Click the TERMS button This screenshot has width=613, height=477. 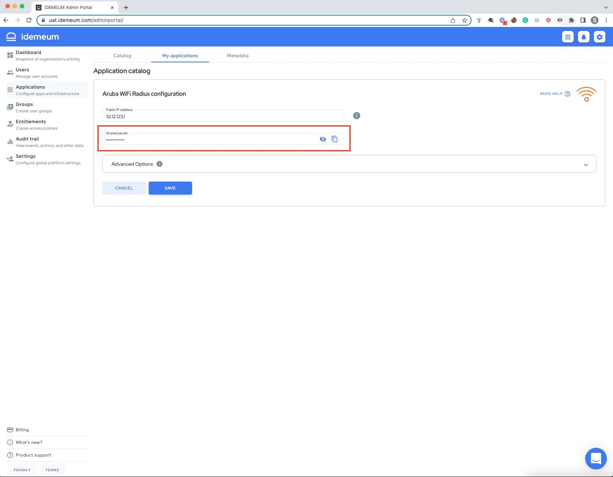pos(52,470)
